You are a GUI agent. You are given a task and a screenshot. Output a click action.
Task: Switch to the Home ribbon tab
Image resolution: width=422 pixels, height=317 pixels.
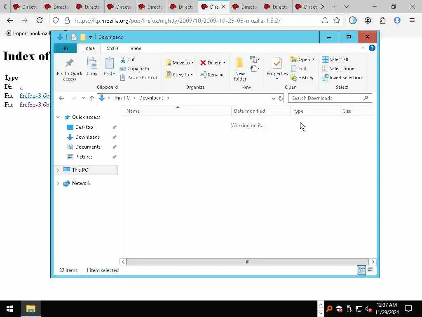pos(89,48)
